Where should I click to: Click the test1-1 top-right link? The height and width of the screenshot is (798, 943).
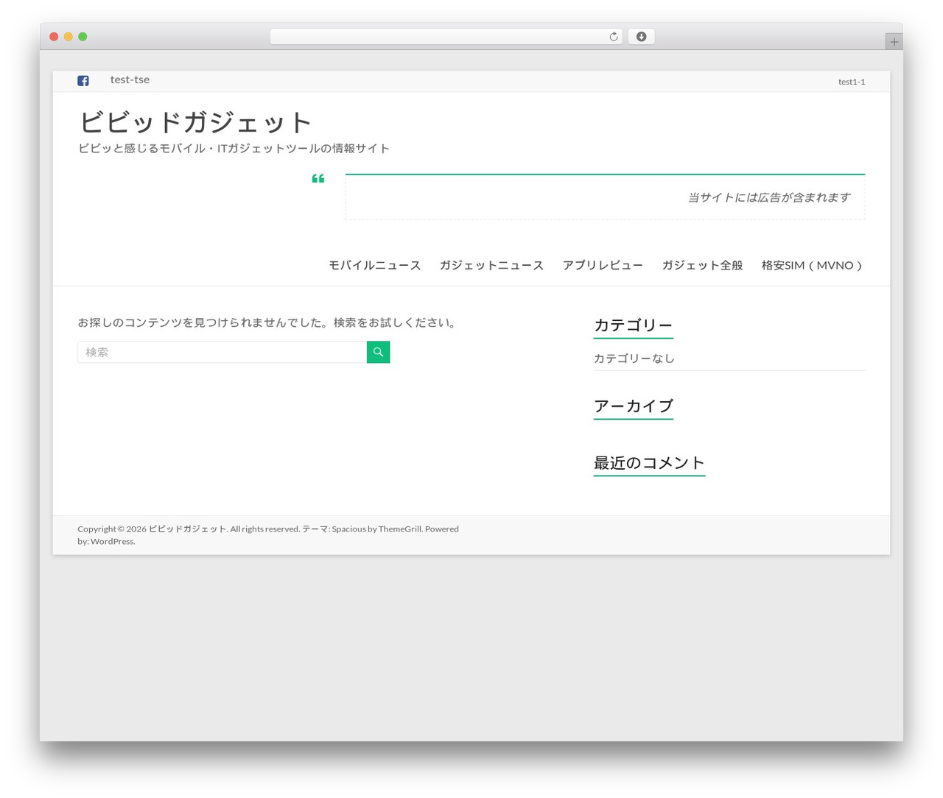coord(852,82)
